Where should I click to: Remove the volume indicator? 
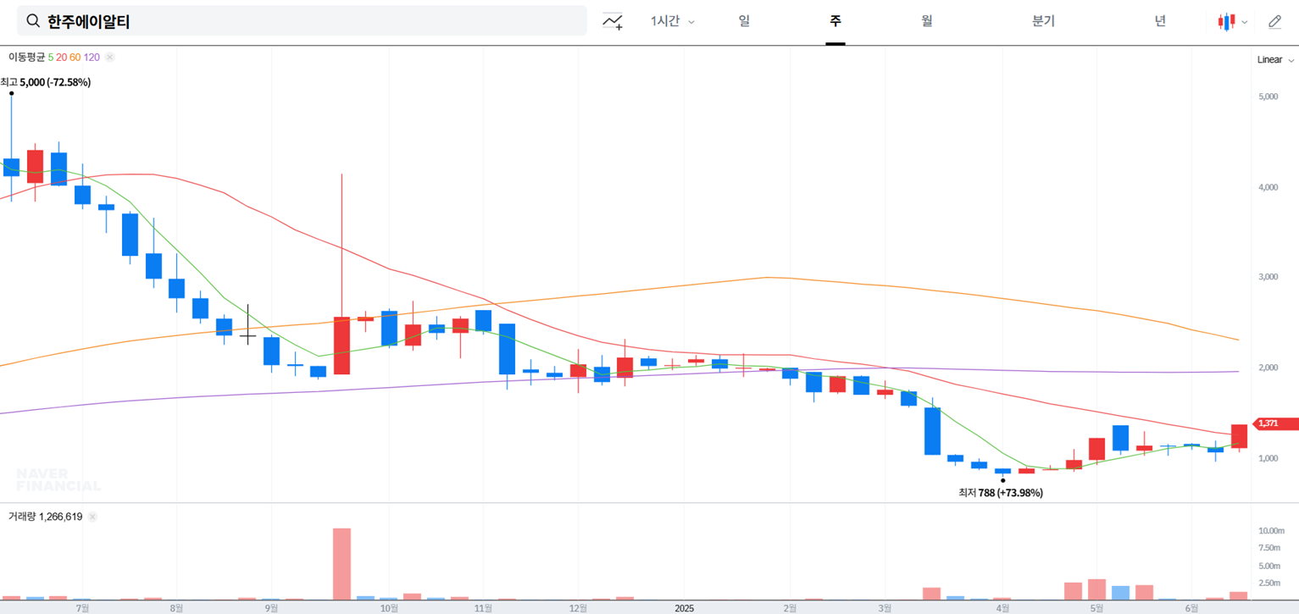[x=92, y=517]
